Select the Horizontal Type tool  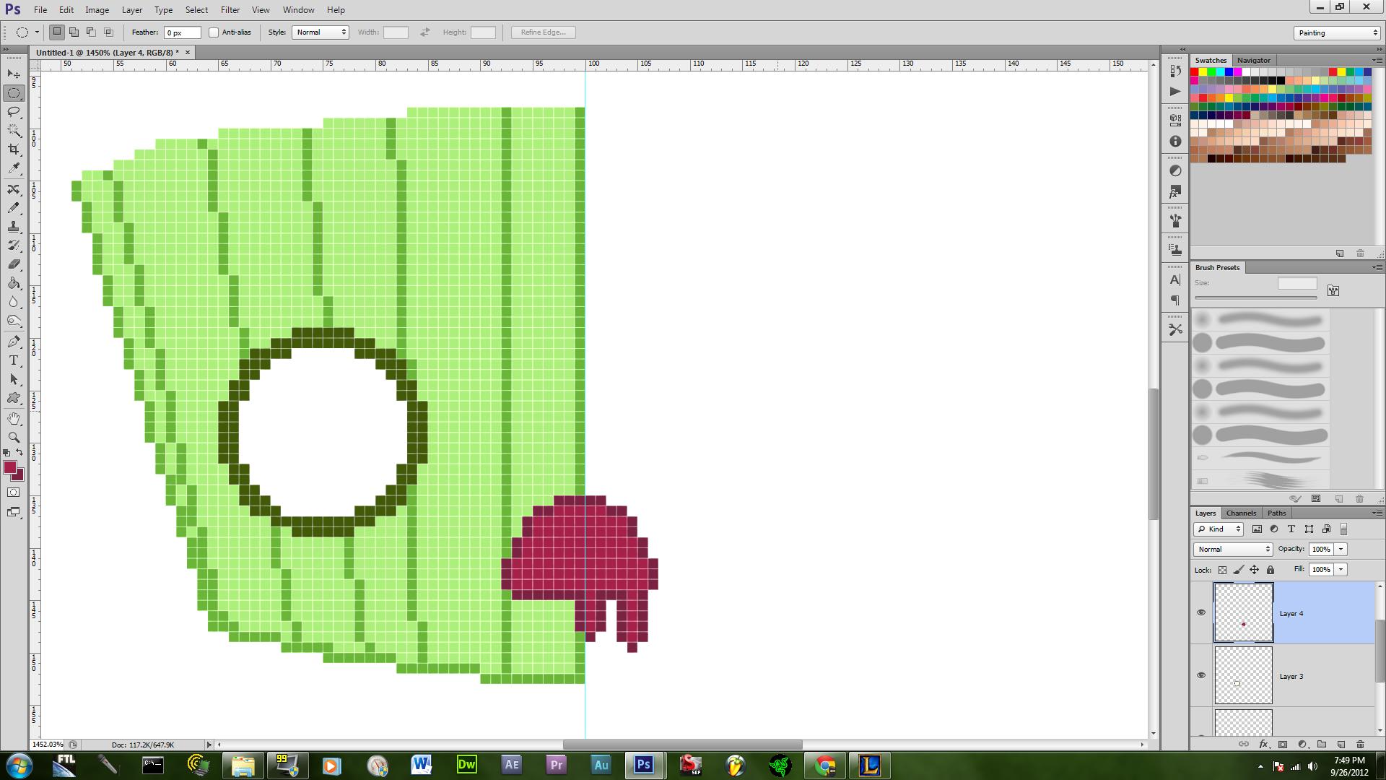[14, 360]
